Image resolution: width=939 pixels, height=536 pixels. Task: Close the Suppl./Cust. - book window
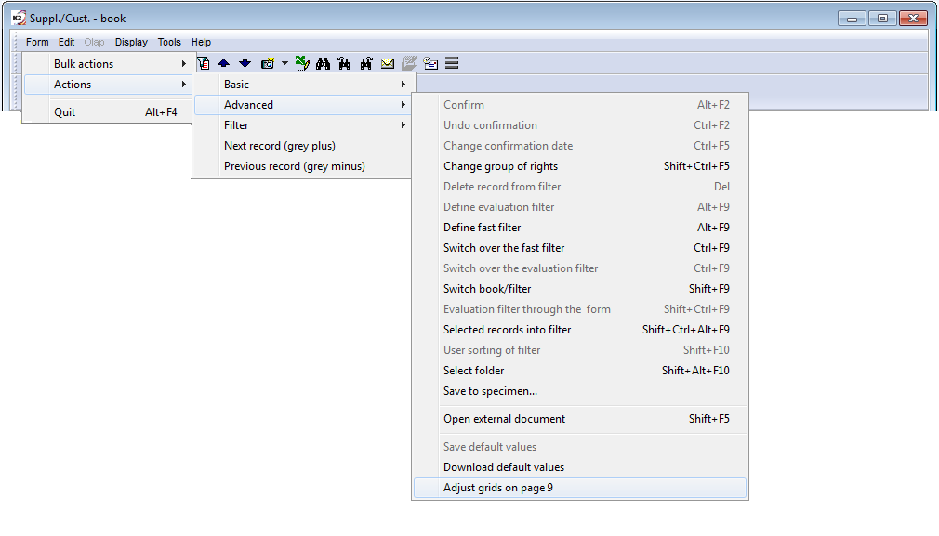pos(913,18)
